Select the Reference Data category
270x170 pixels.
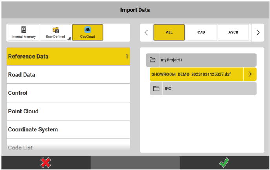(x=68, y=57)
